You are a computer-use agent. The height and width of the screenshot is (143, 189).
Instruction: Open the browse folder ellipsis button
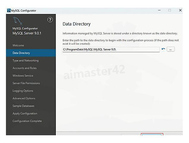pyautogui.click(x=171, y=49)
